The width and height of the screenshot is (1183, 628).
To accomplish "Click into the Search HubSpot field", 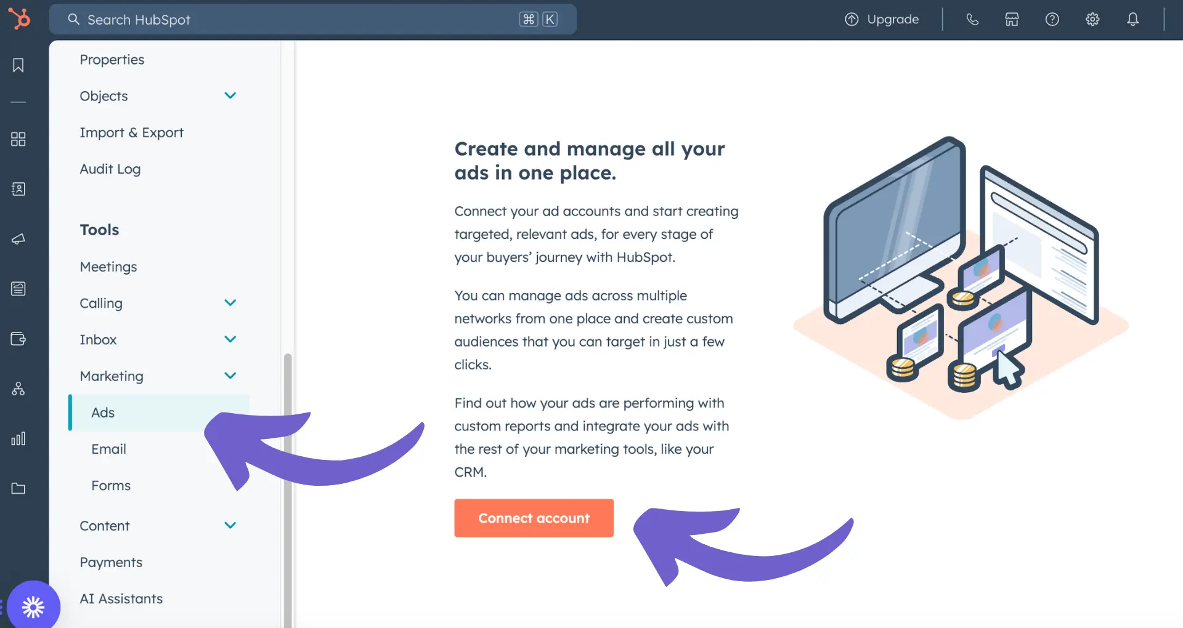I will pos(313,19).
